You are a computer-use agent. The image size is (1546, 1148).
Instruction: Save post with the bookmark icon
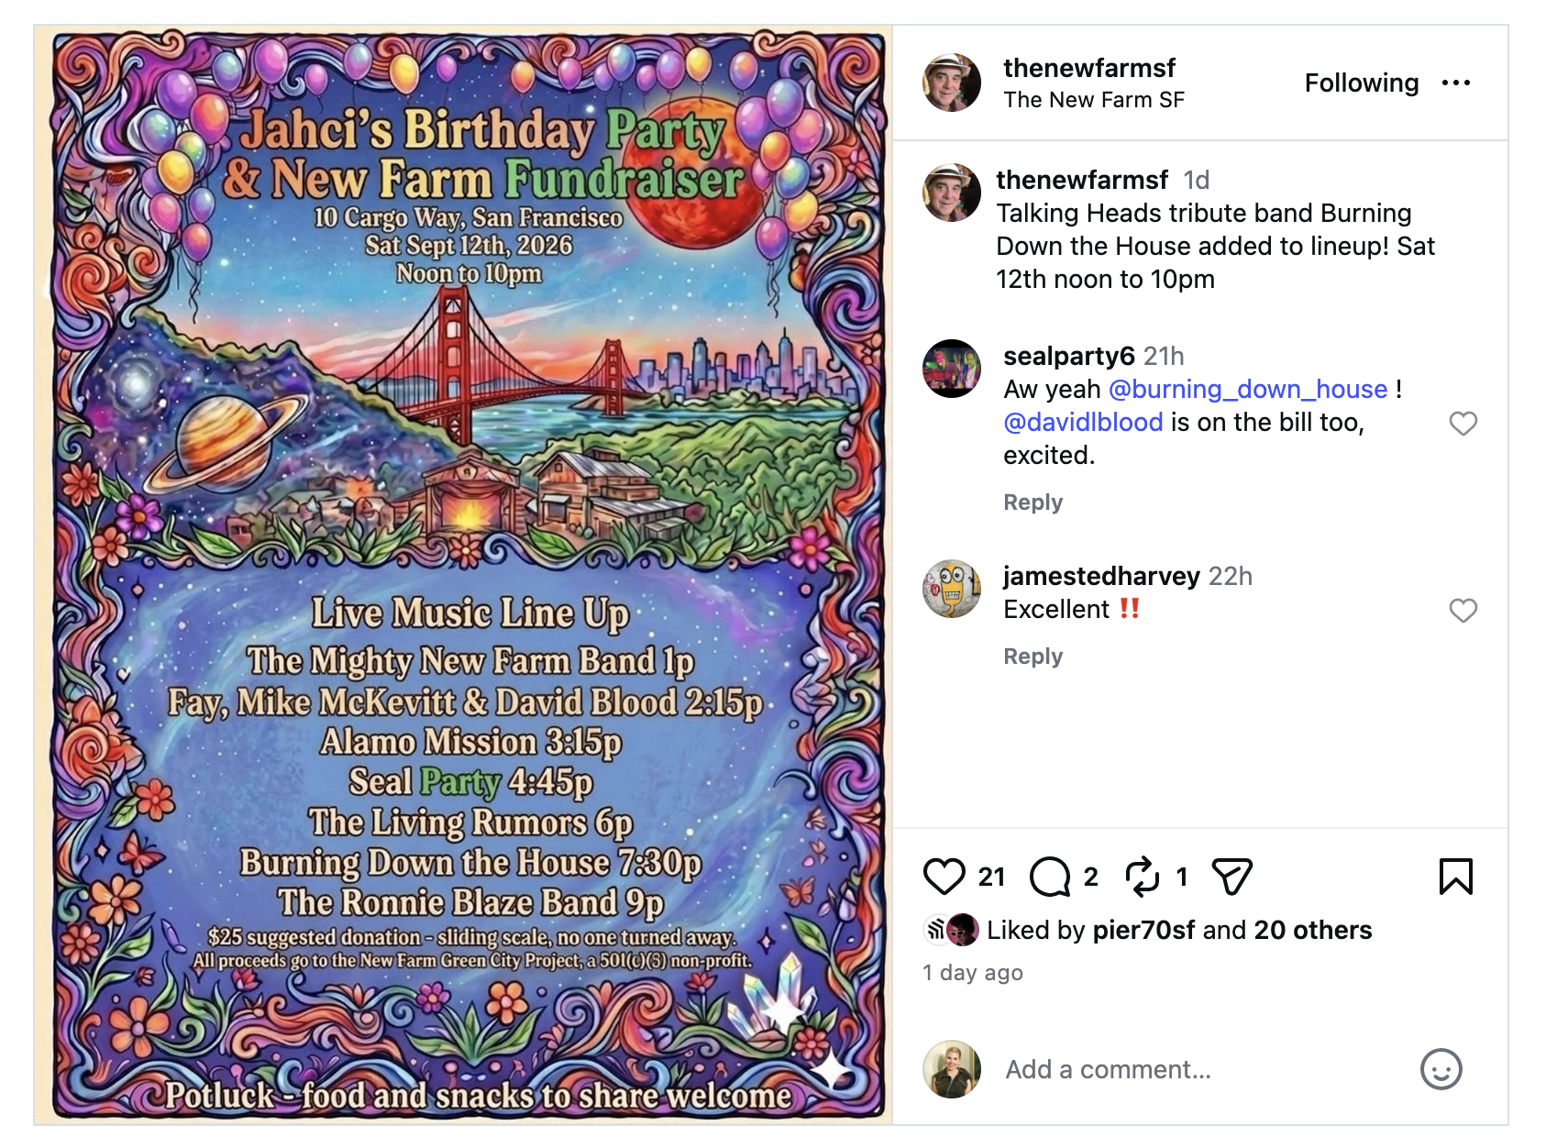(x=1456, y=877)
